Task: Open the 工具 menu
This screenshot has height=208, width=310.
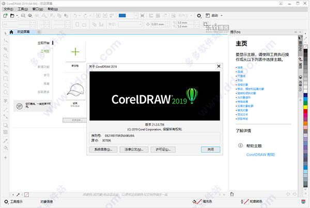Action: (23, 9)
